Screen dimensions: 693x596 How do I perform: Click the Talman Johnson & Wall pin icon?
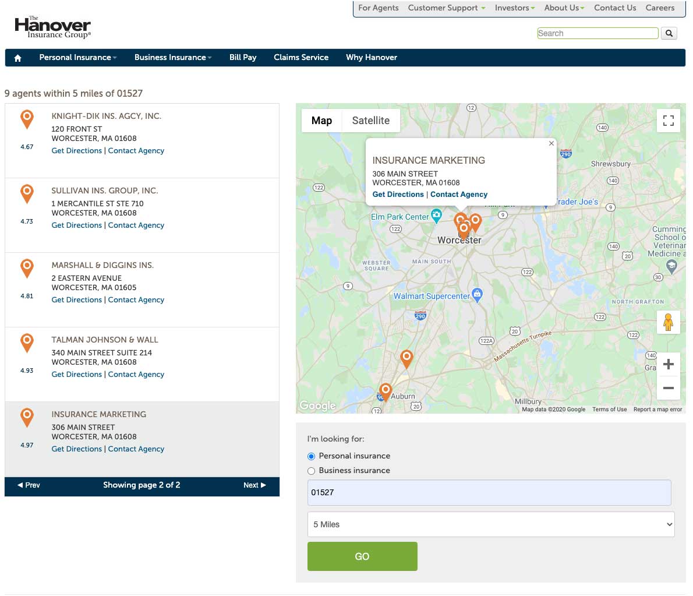[27, 343]
